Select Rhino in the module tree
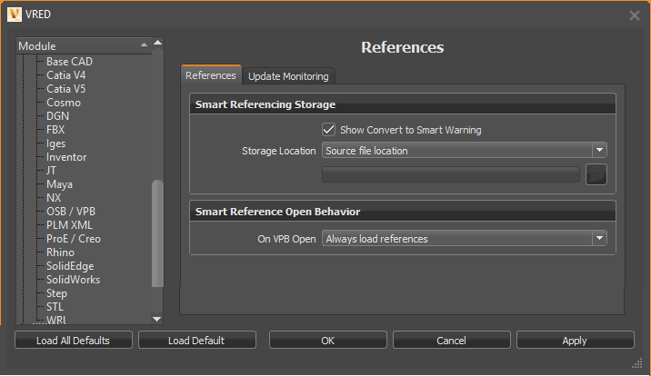This screenshot has width=651, height=376. tap(60, 252)
